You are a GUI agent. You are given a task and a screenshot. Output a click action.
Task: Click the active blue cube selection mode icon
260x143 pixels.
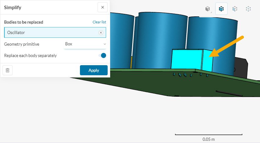[221, 9]
